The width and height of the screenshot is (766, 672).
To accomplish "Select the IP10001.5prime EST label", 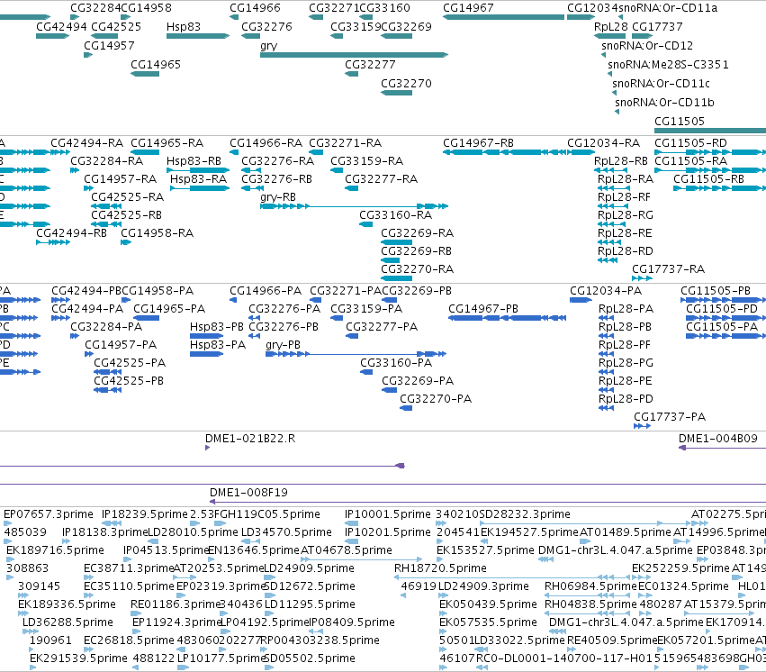I will tap(388, 514).
